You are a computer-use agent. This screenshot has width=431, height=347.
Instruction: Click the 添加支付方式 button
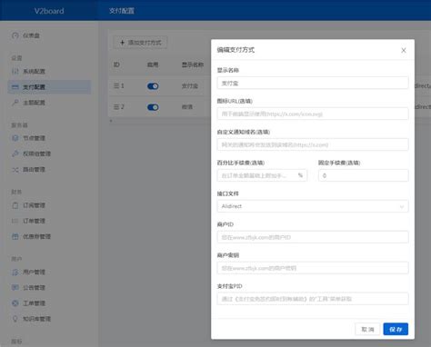[x=140, y=43]
